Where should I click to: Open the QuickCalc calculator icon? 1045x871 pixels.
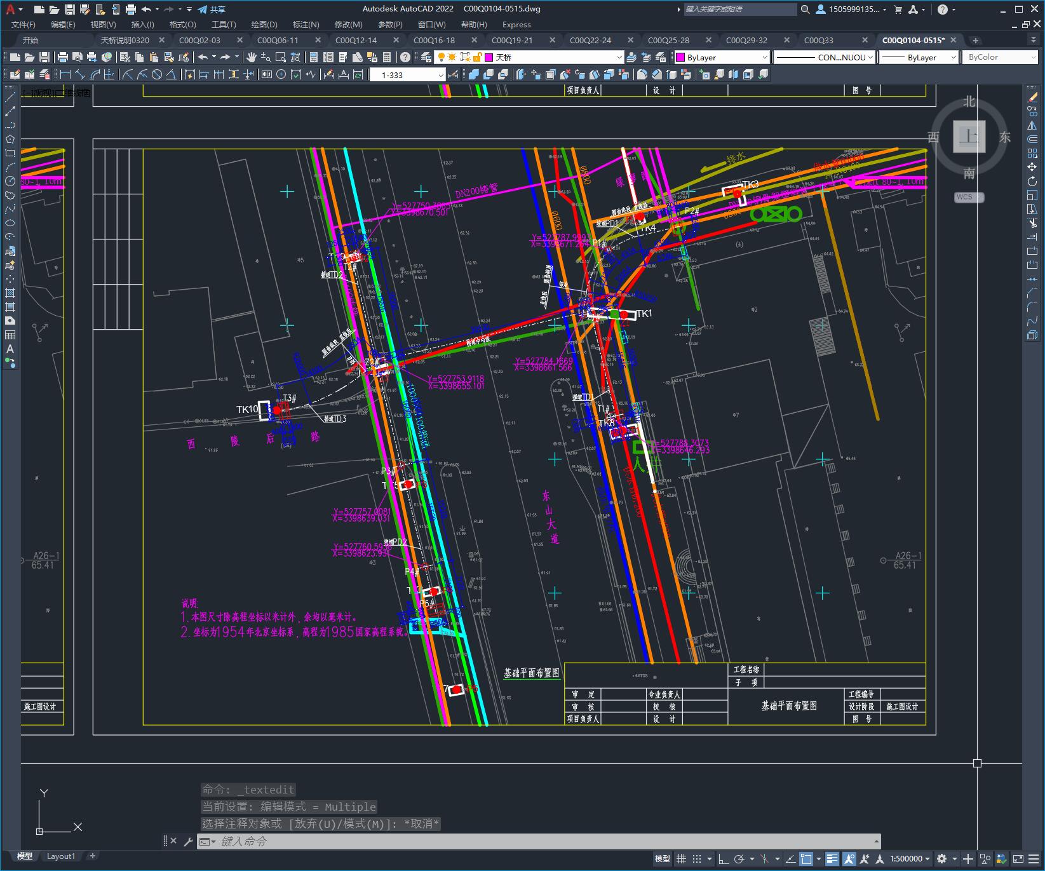[387, 57]
